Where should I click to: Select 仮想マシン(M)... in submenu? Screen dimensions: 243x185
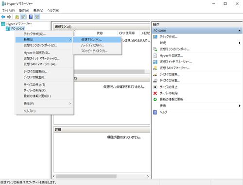(x=97, y=39)
